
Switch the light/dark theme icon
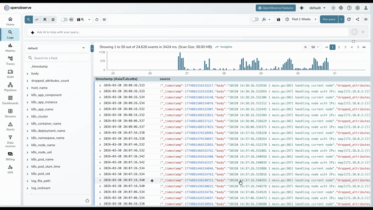[333, 8]
